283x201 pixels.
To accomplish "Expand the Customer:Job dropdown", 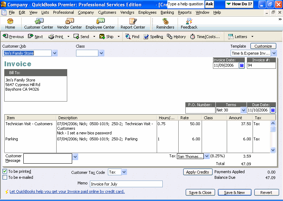I will tap(54, 53).
